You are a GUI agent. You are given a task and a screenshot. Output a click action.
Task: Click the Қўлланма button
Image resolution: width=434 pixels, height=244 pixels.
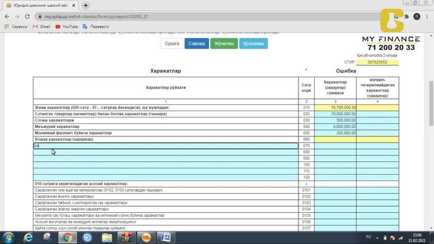[x=254, y=43]
